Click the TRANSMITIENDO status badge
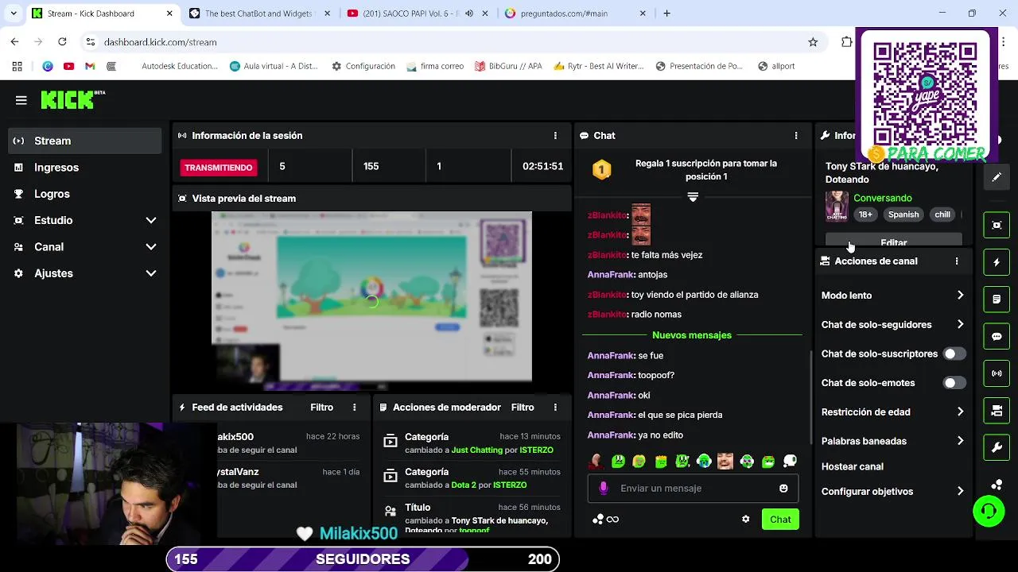1018x572 pixels. (x=219, y=168)
